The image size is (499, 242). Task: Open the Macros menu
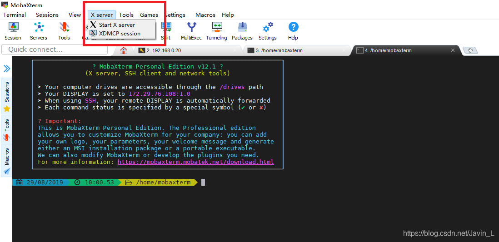point(205,15)
